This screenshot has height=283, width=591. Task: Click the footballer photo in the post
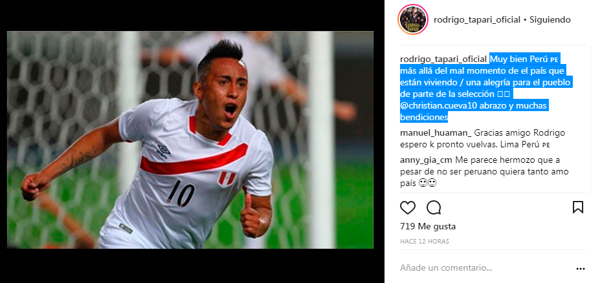click(x=190, y=140)
